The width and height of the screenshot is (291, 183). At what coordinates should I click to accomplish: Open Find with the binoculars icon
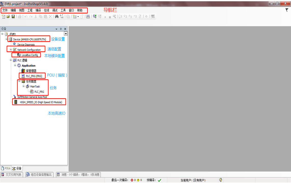[57, 17]
